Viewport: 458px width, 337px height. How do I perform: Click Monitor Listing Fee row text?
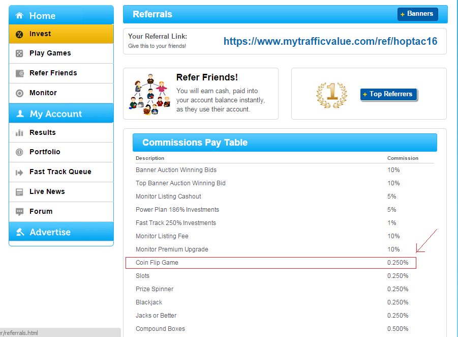[162, 236]
